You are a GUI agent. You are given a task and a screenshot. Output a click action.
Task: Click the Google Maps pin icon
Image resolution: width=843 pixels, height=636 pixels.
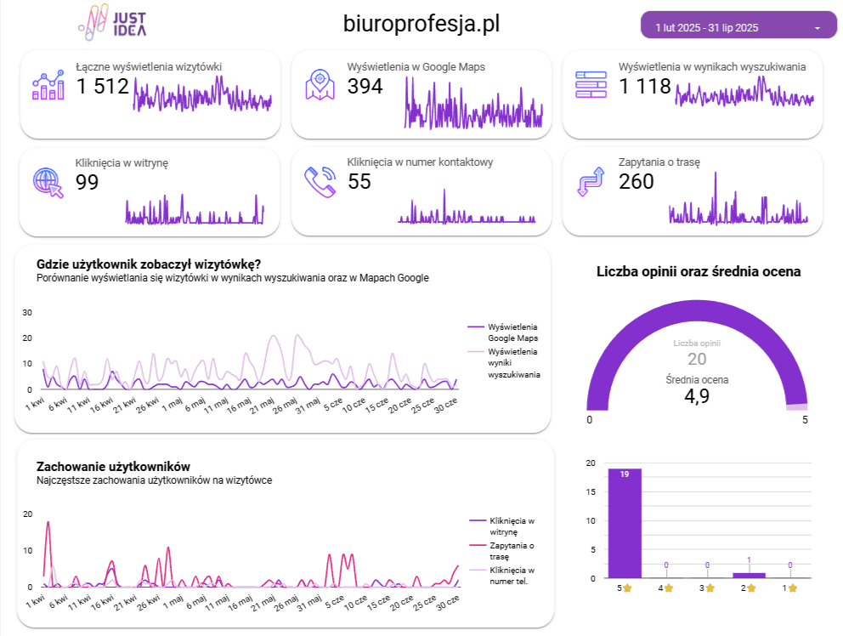[x=320, y=86]
